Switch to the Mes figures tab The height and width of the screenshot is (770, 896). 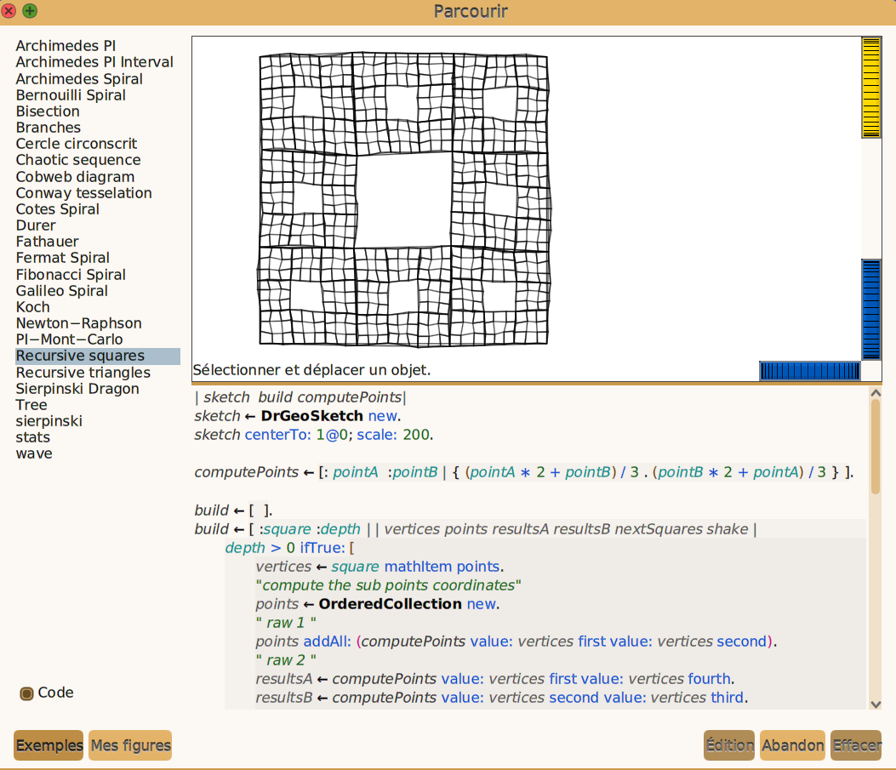click(x=130, y=745)
